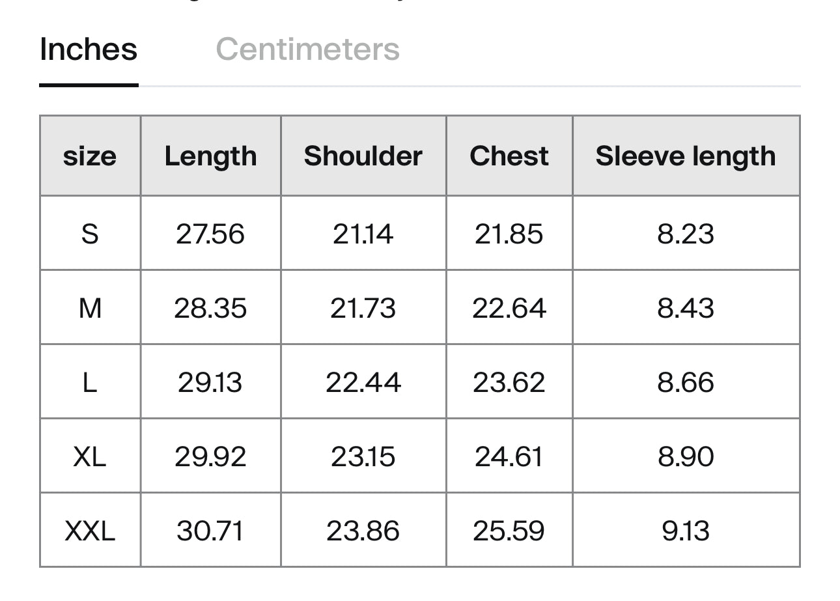Click the 23.62 chest cell

[x=509, y=382]
